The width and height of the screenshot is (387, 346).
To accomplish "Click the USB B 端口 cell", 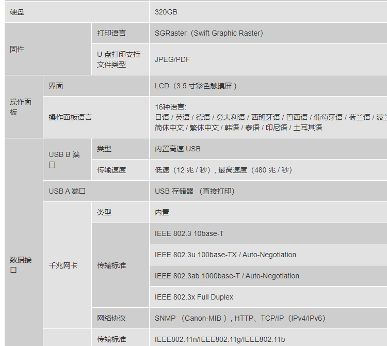I will tap(64, 159).
